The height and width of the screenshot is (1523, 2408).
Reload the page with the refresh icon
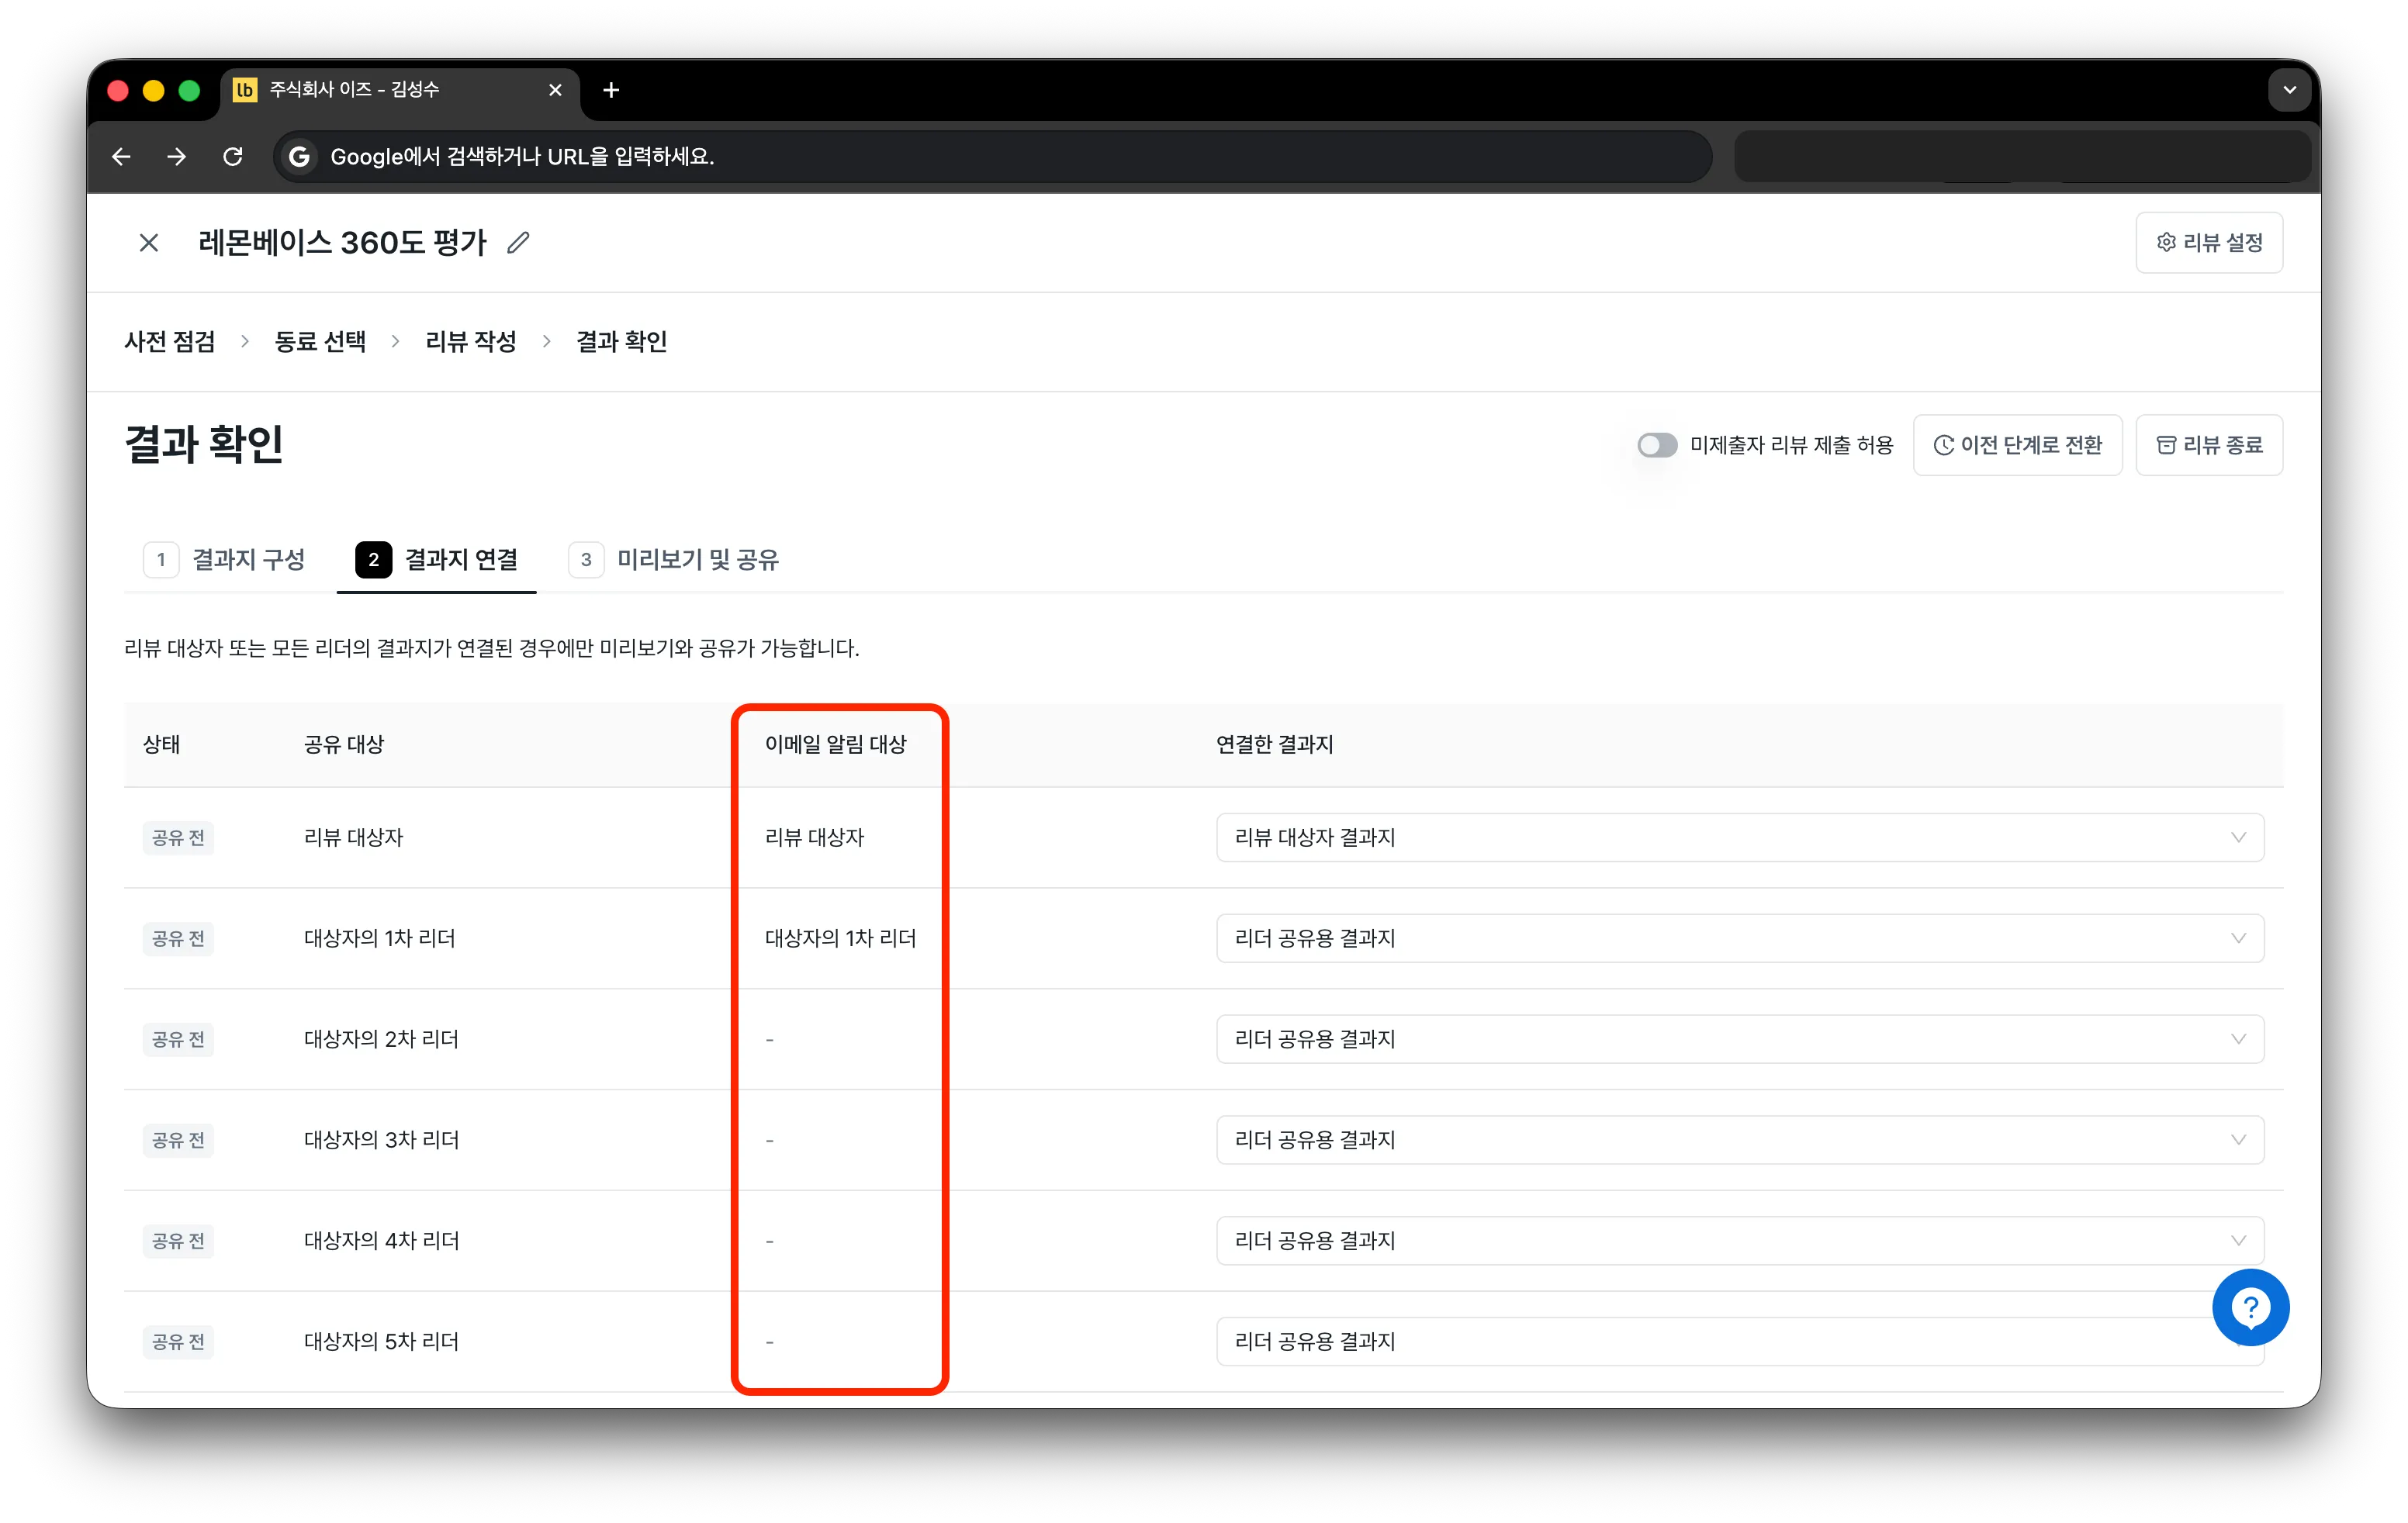pos(233,156)
